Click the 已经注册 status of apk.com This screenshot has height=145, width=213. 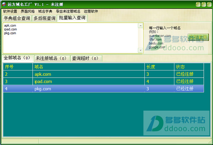point(185,74)
